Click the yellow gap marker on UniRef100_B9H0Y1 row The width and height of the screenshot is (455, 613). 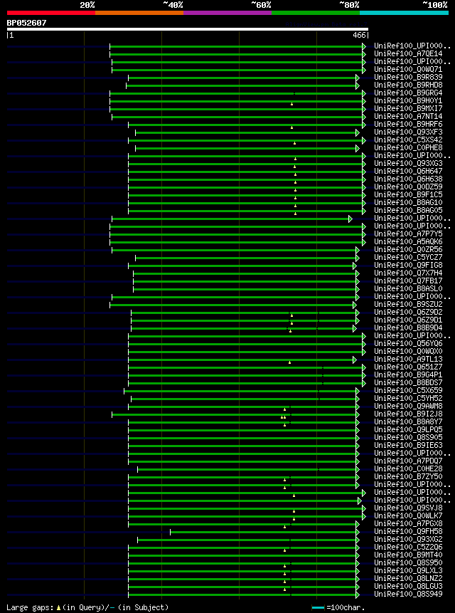pyautogui.click(x=291, y=104)
